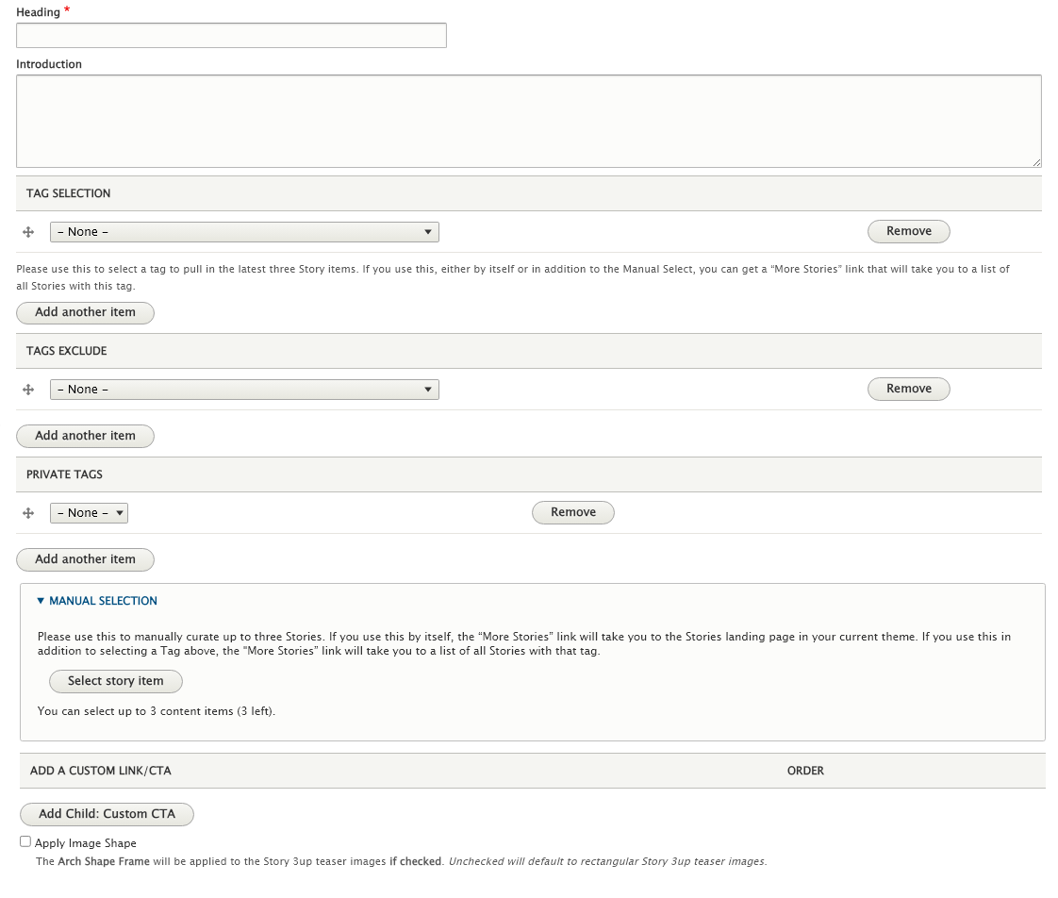Screen dimensions: 1058x898
Task: Click the Tag Selection row drag handle
Action: pyautogui.click(x=28, y=232)
